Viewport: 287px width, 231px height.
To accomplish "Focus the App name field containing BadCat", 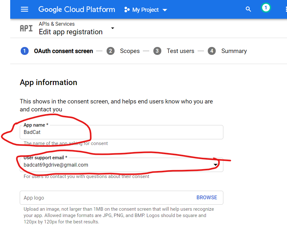I will [121, 132].
